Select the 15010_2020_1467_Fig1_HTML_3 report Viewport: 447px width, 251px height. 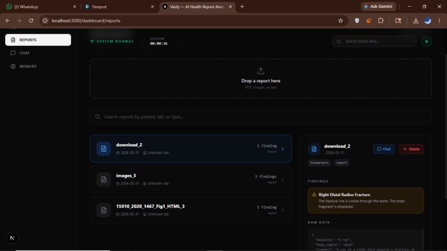click(x=190, y=210)
